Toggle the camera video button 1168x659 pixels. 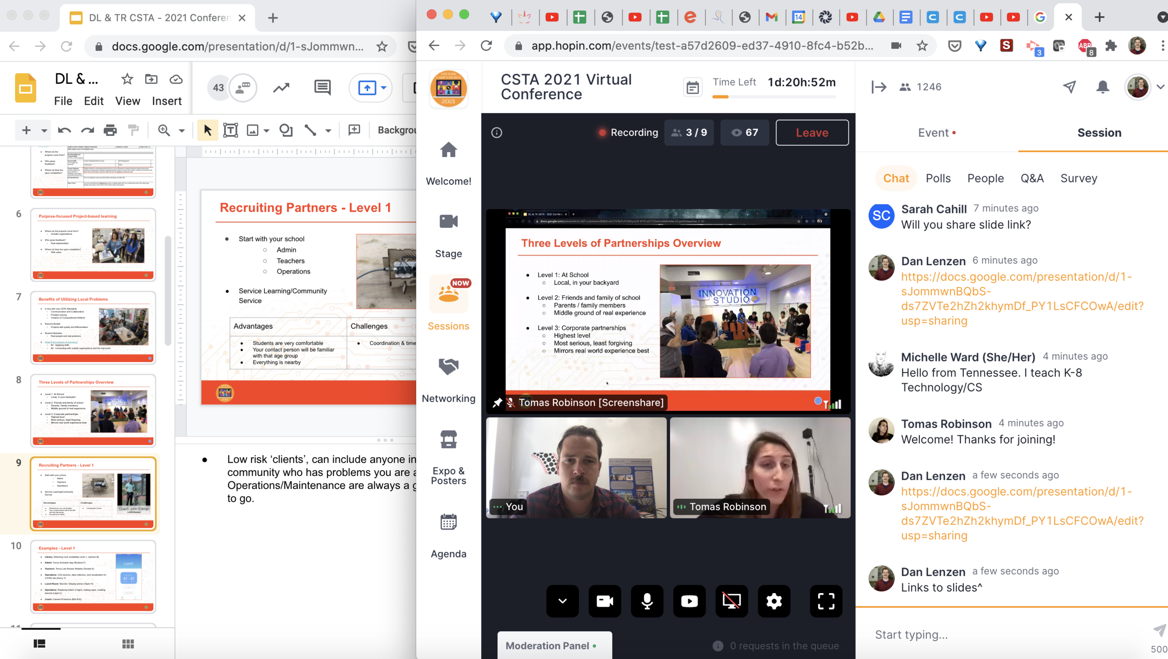pos(605,601)
